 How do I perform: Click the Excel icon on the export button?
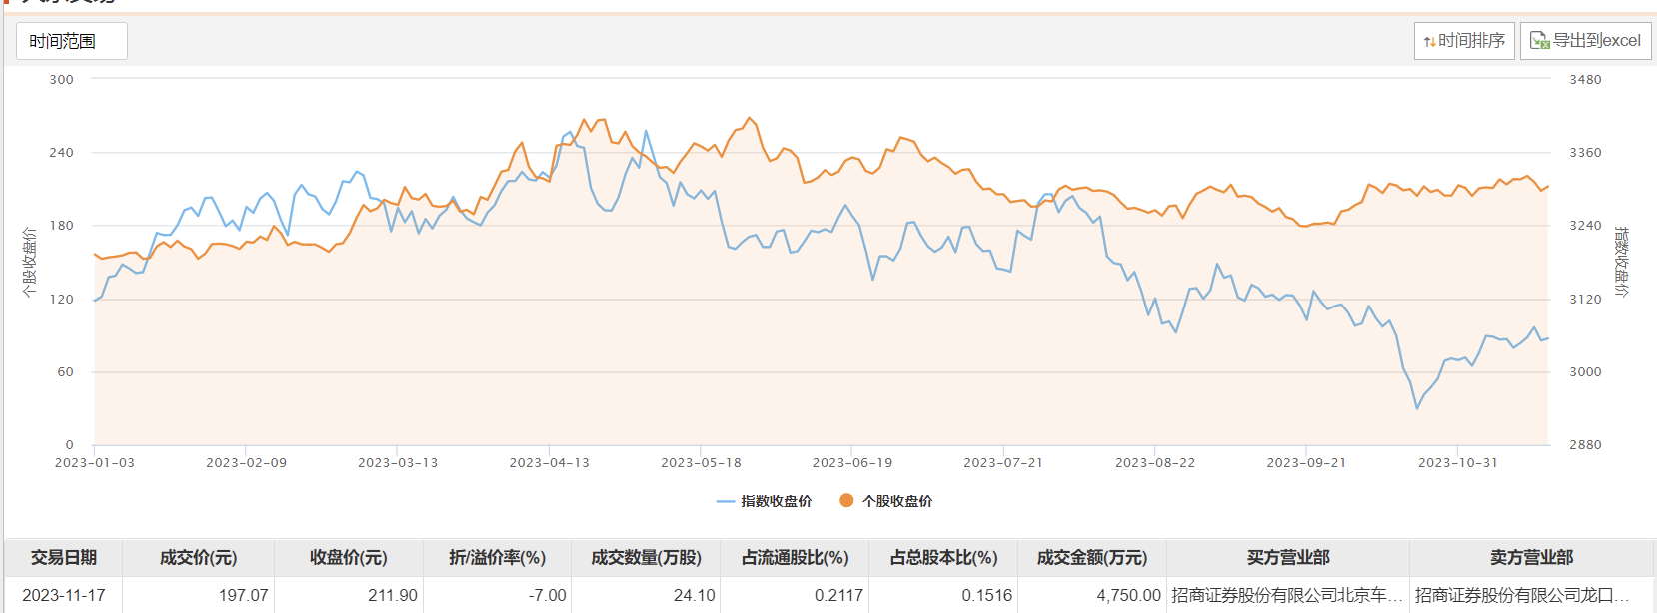point(1539,41)
